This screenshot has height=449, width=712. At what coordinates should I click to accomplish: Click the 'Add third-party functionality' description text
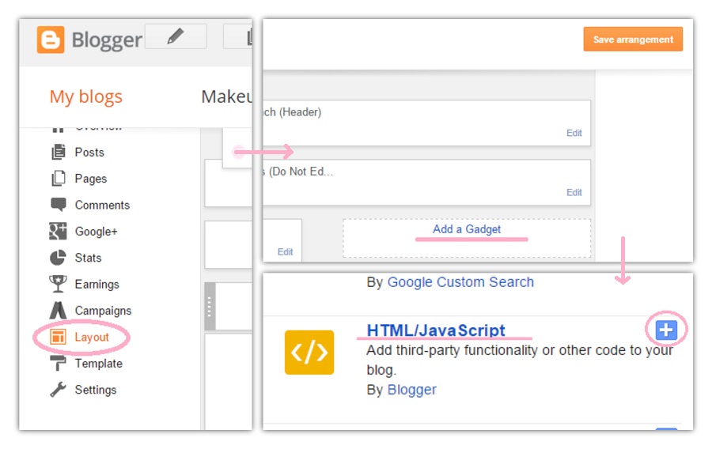click(x=520, y=360)
